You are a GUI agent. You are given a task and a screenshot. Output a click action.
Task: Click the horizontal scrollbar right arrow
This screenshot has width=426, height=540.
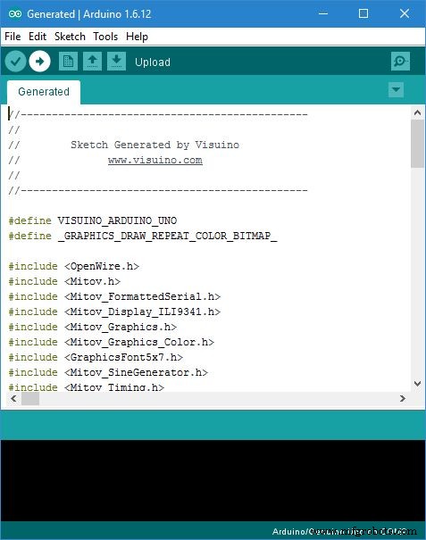click(x=402, y=398)
